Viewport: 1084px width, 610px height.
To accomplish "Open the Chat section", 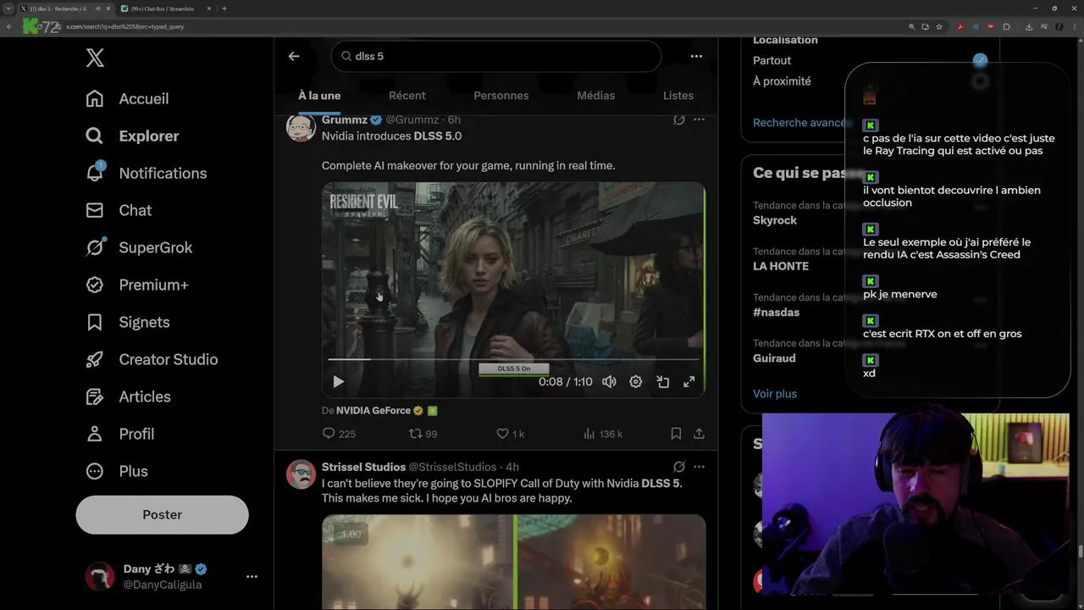I will point(119,210).
